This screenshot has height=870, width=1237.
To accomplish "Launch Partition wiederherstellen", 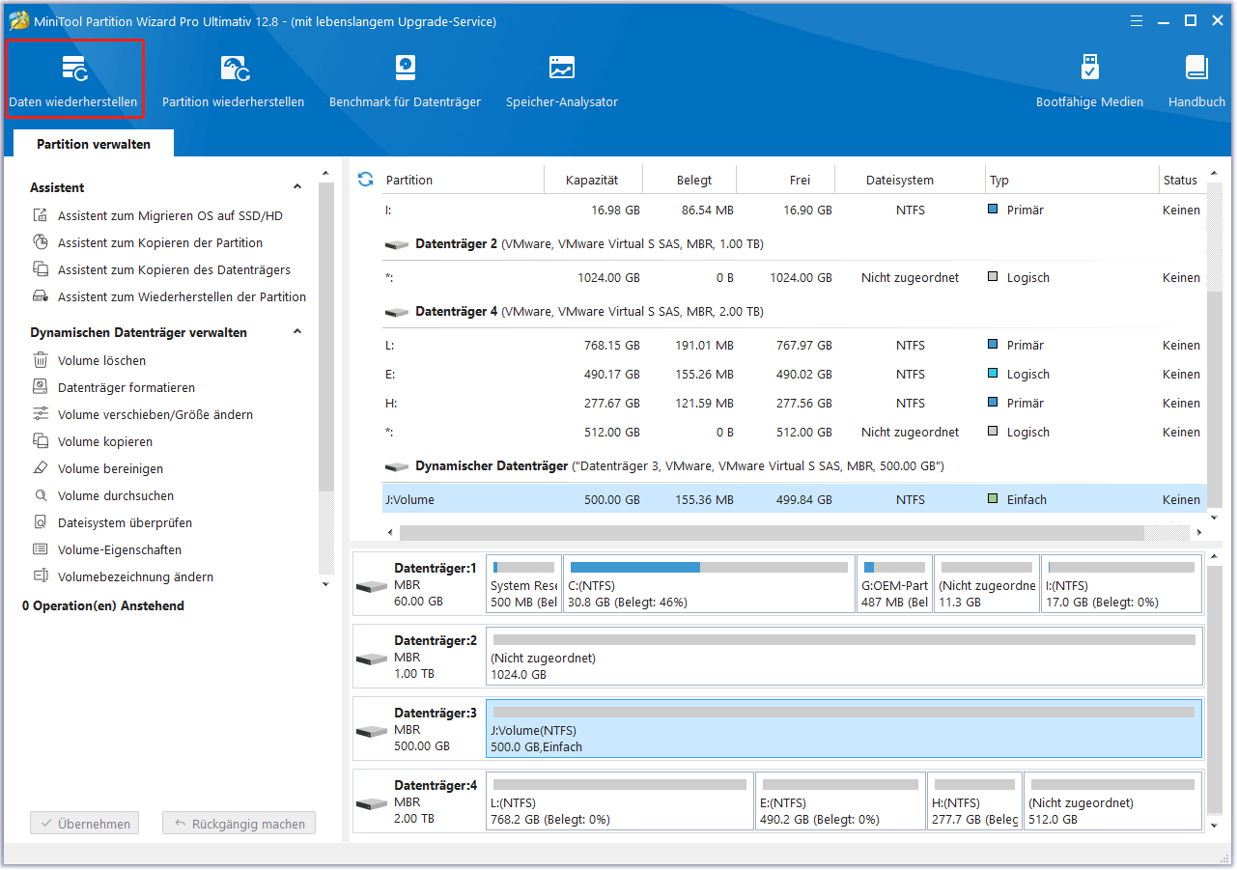I will point(233,79).
